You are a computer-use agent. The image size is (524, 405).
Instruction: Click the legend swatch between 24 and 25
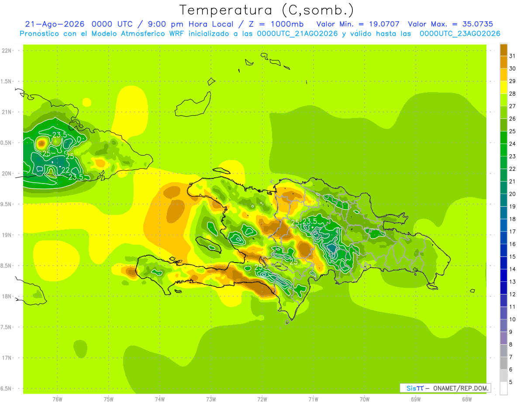click(x=503, y=138)
